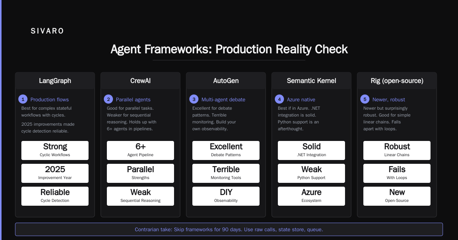Select the CrewAI column header

[x=140, y=81]
